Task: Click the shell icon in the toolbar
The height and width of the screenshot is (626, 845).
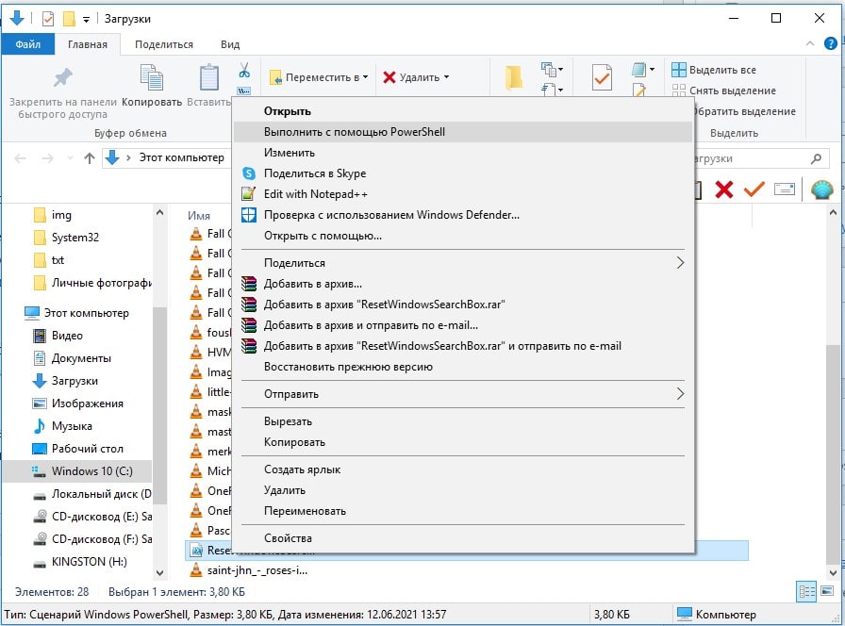Action: pos(821,189)
